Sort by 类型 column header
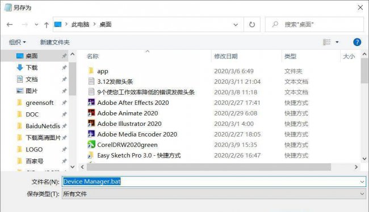Screen dimensions: 369x212 pyautogui.click(x=290, y=56)
